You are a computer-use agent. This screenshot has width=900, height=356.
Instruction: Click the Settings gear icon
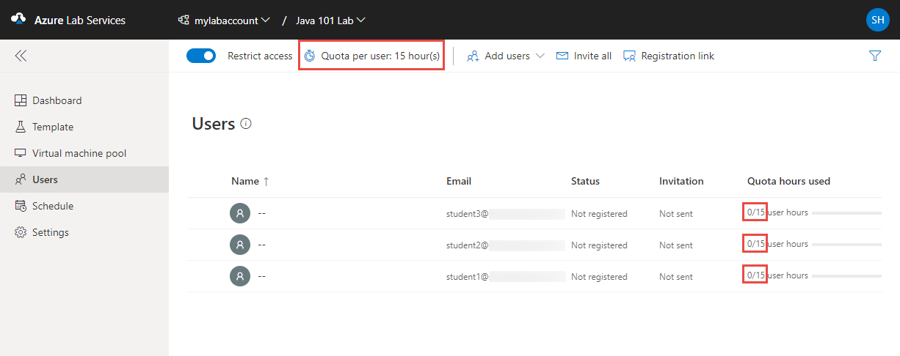(x=21, y=232)
